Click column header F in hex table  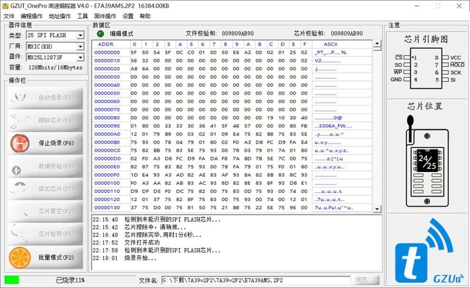[304, 45]
